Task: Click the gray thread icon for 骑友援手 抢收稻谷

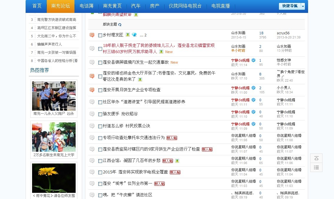Action: coord(92,114)
